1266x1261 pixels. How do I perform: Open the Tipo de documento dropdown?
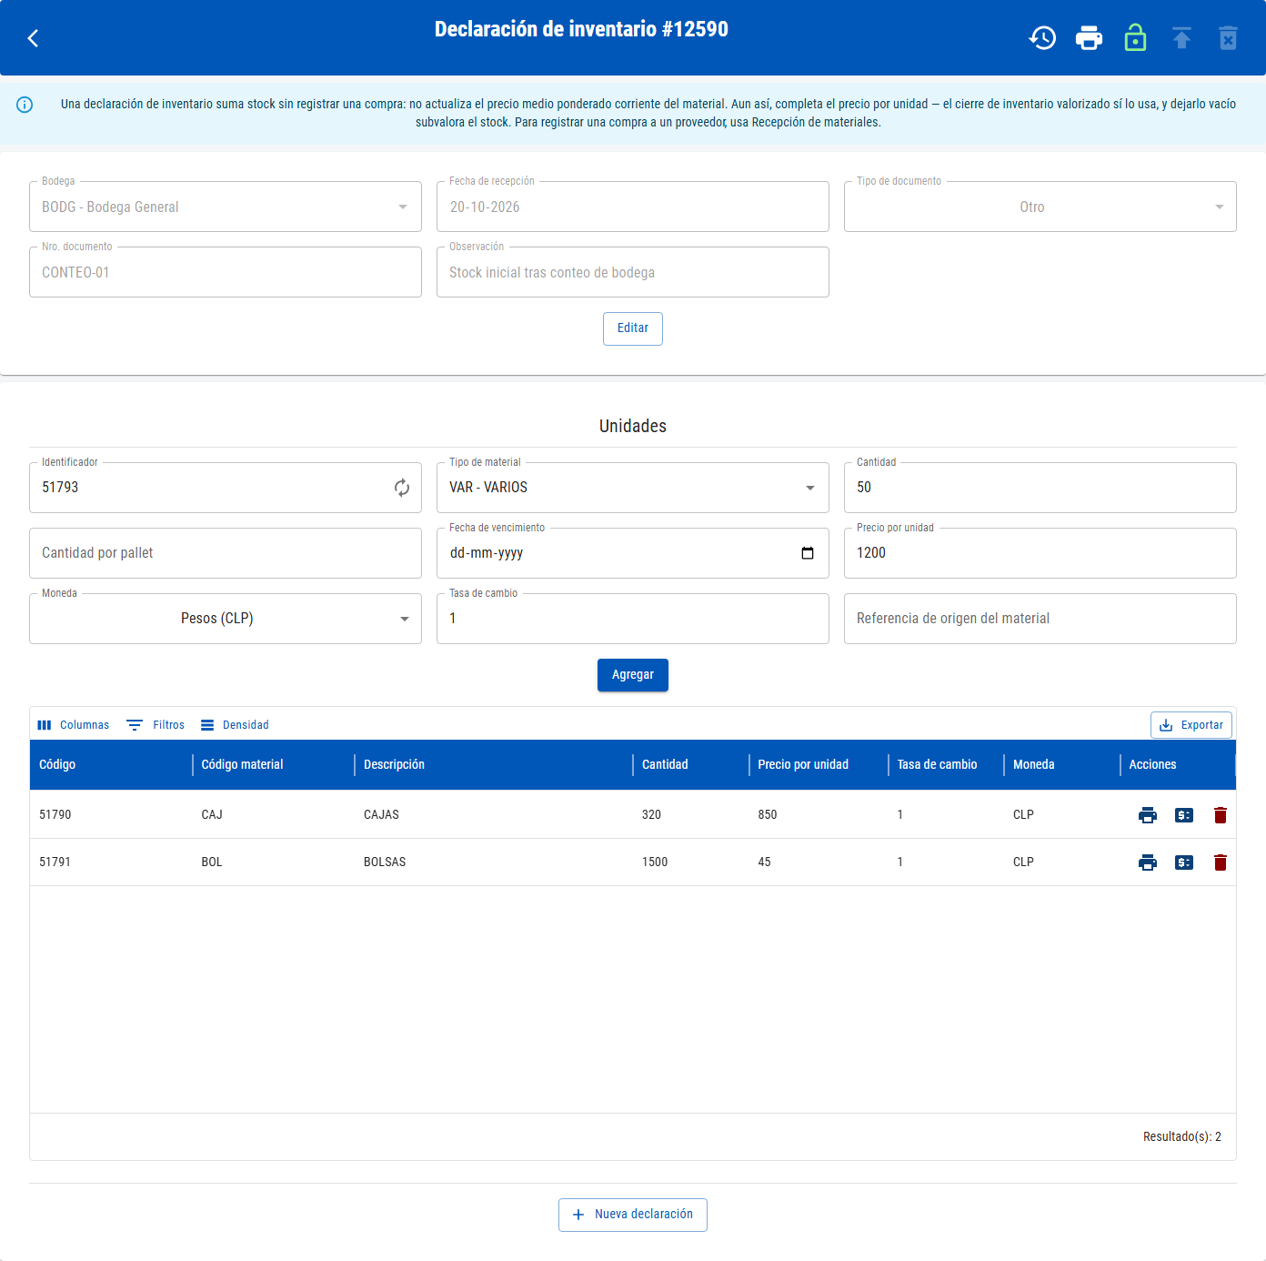(1040, 207)
